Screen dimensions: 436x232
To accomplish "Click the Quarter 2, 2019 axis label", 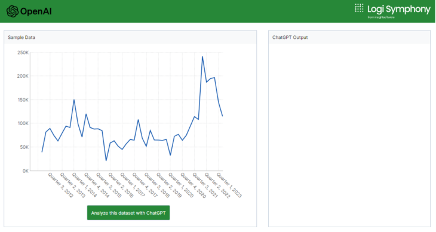I will tap(169, 185).
